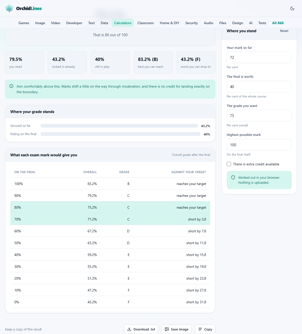Go to the Classroom category
The height and width of the screenshot is (334, 302).
pyautogui.click(x=145, y=23)
